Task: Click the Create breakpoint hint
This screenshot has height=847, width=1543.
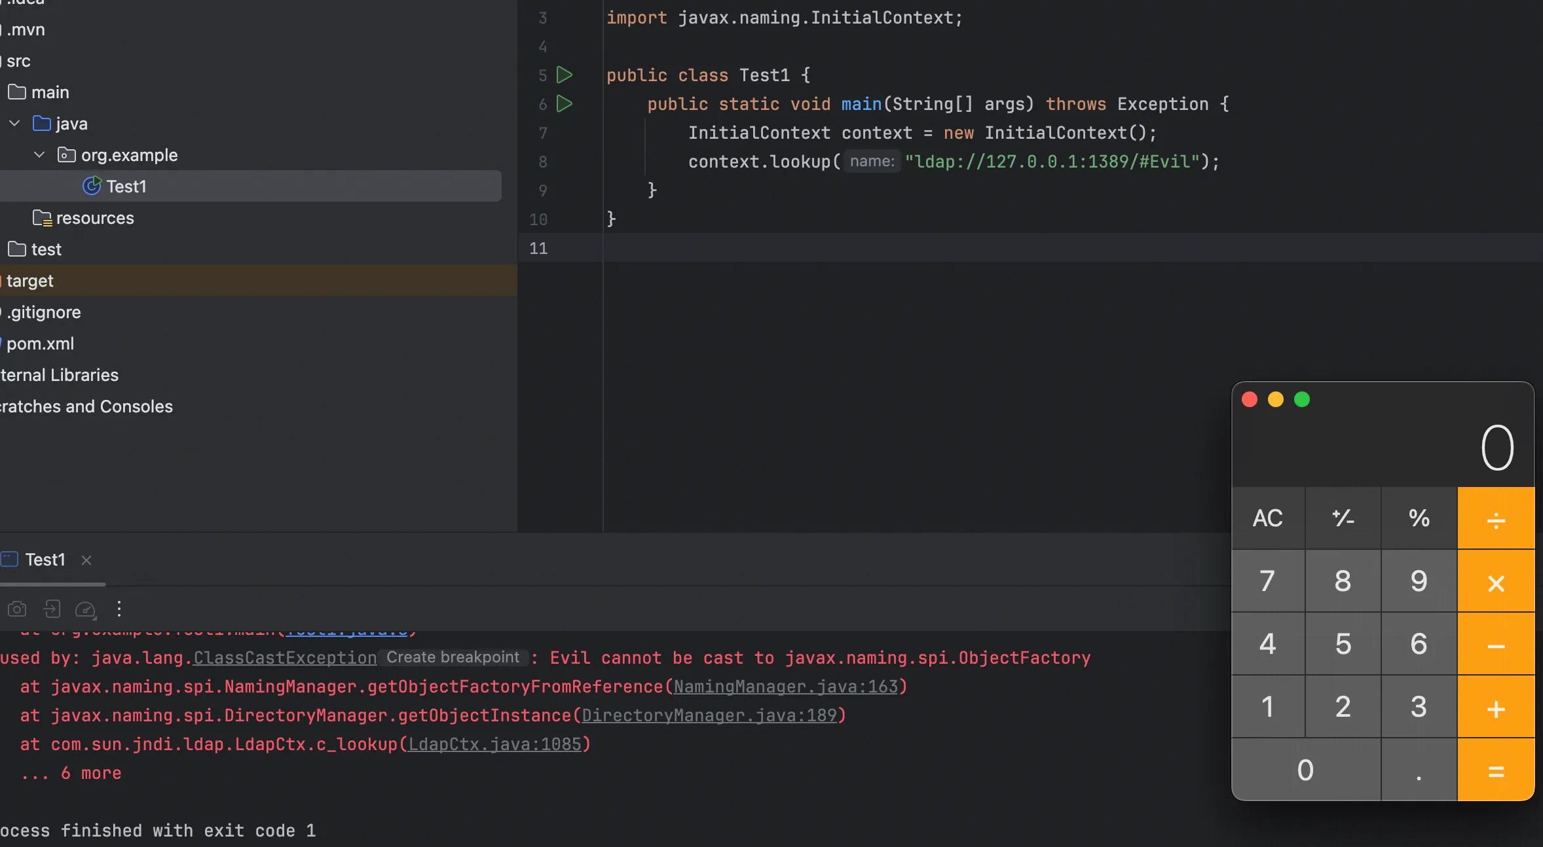Action: click(x=453, y=657)
